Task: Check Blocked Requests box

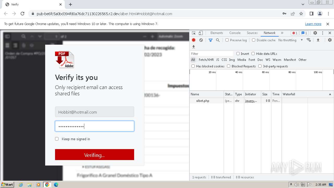Action: pos(229,66)
